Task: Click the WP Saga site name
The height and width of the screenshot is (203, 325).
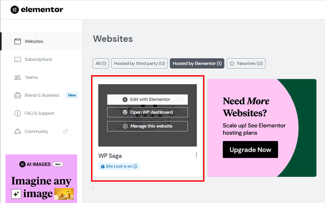Action: point(110,156)
